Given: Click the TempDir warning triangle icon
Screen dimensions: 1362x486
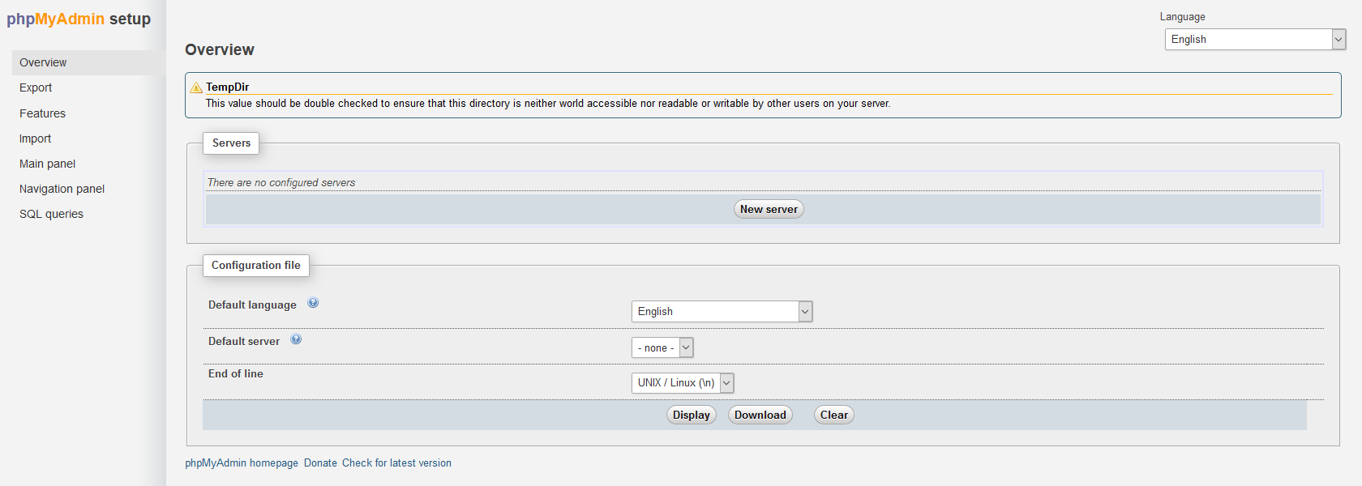Looking at the screenshot, I should point(196,87).
